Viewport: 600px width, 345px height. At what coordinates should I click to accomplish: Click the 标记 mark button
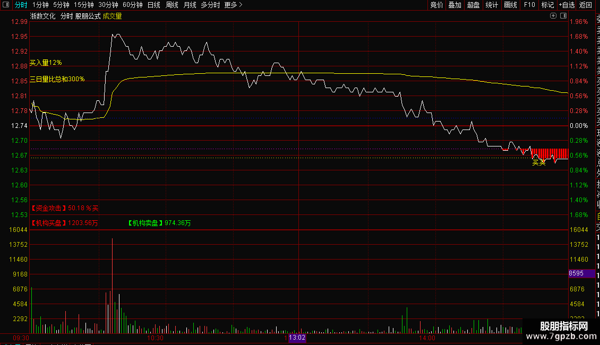tap(547, 5)
